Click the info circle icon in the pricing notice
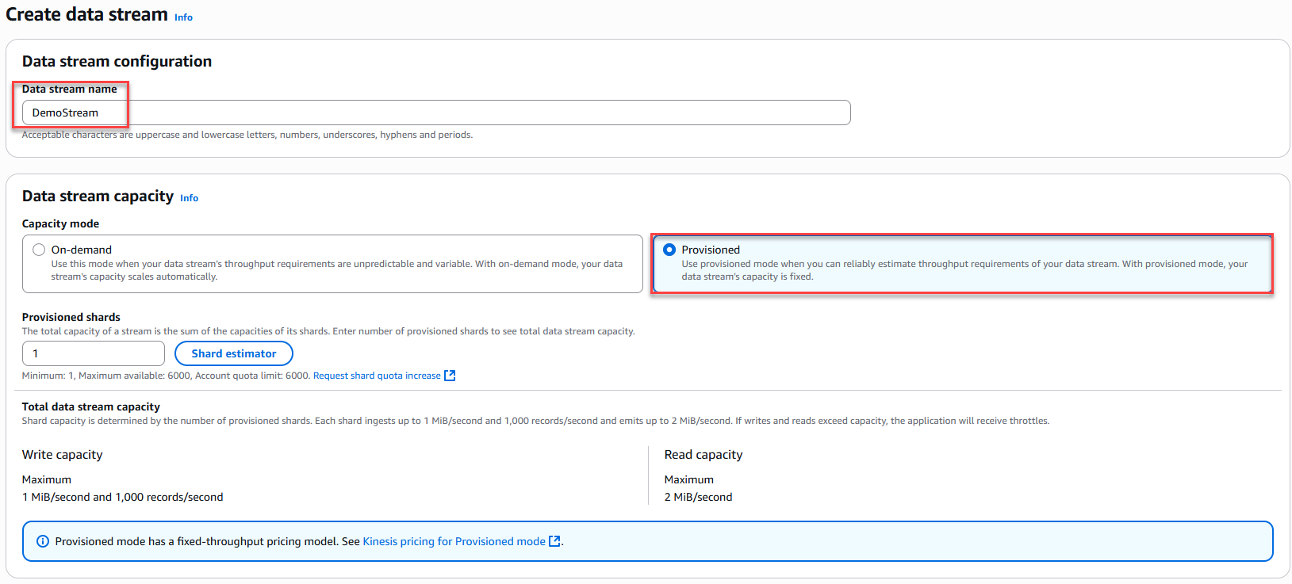 pyautogui.click(x=43, y=541)
